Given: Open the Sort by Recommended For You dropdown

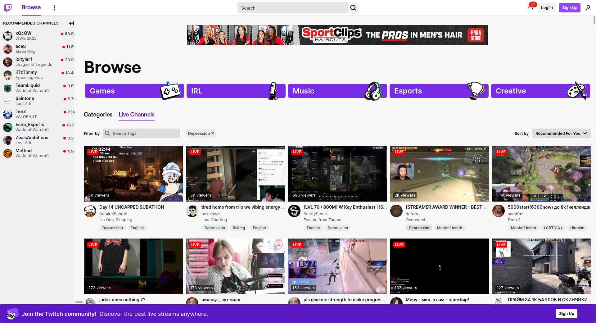Looking at the screenshot, I should coord(561,134).
